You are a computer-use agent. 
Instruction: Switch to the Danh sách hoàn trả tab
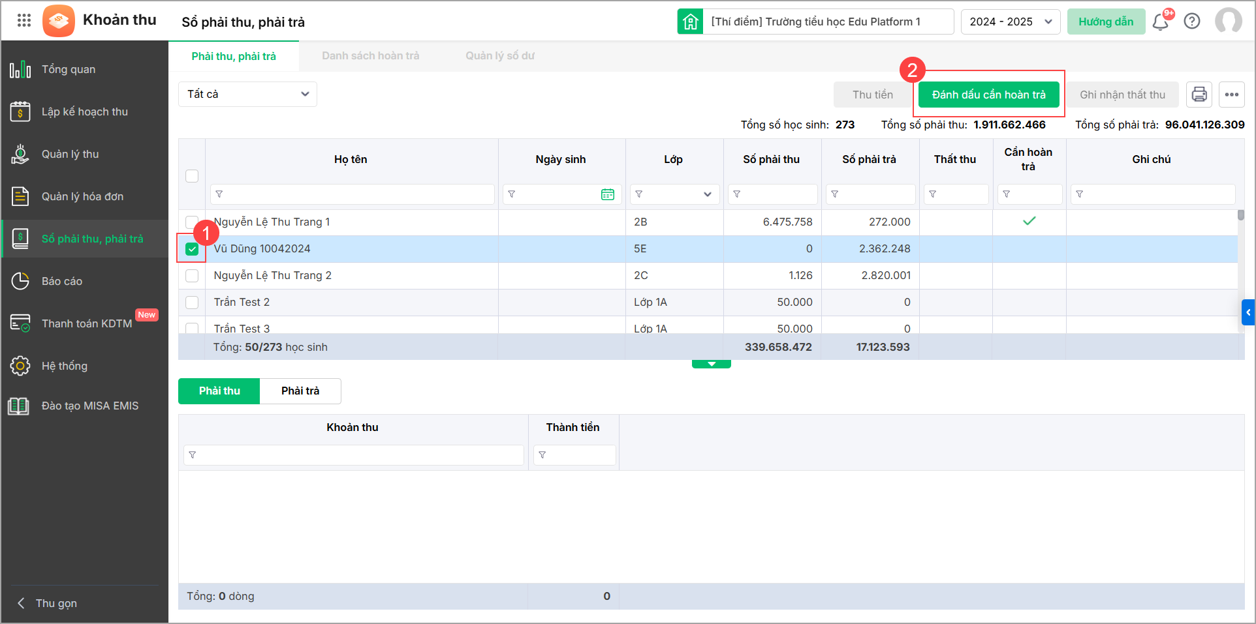(370, 56)
